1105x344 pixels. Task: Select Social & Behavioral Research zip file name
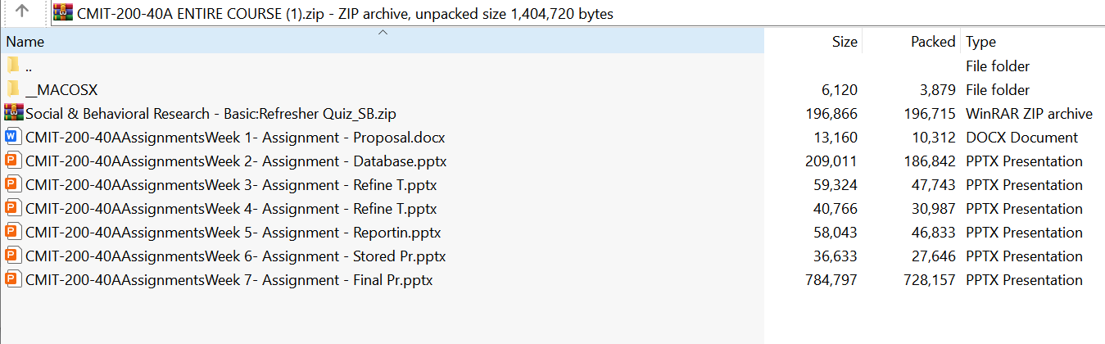pos(211,113)
